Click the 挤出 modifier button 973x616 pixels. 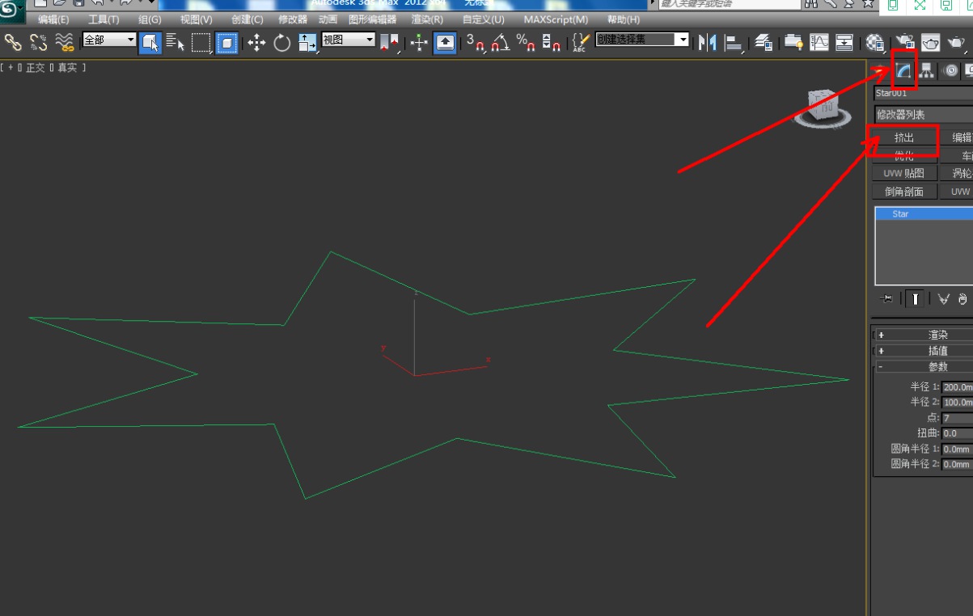click(904, 138)
